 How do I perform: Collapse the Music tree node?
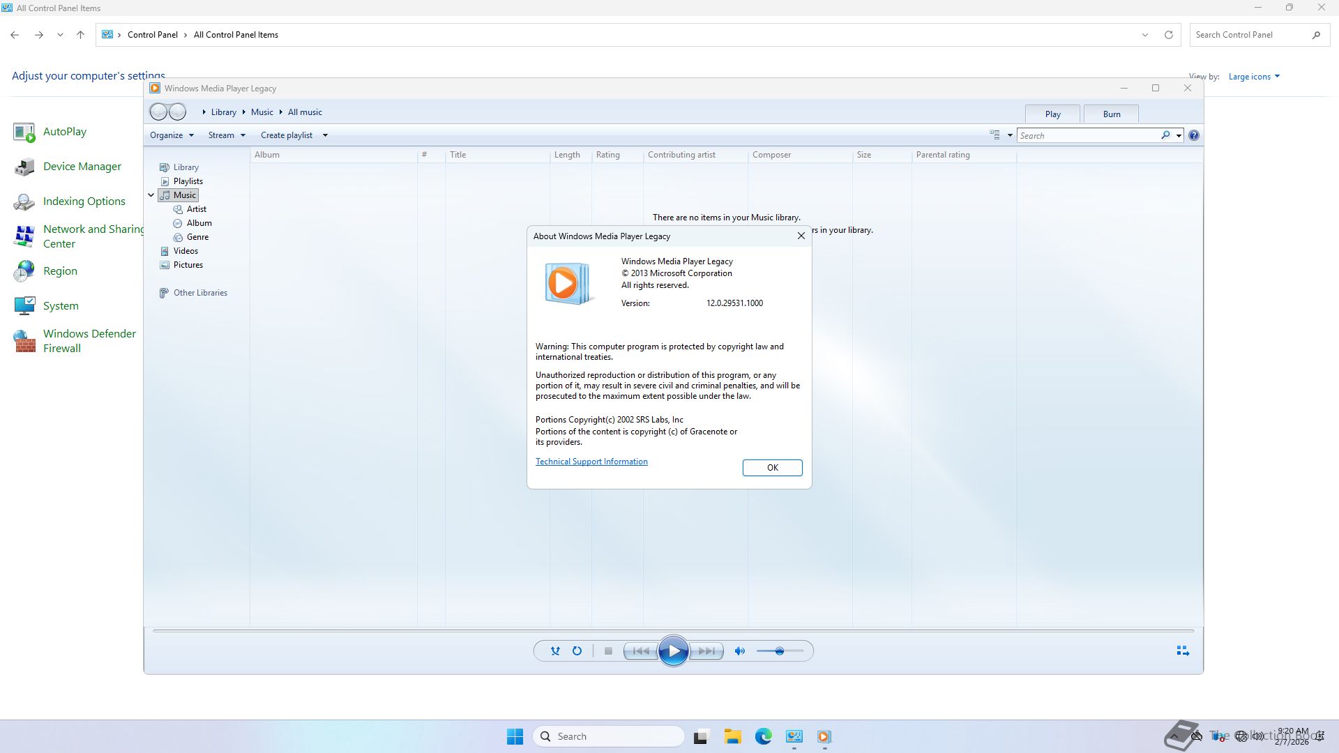(151, 195)
